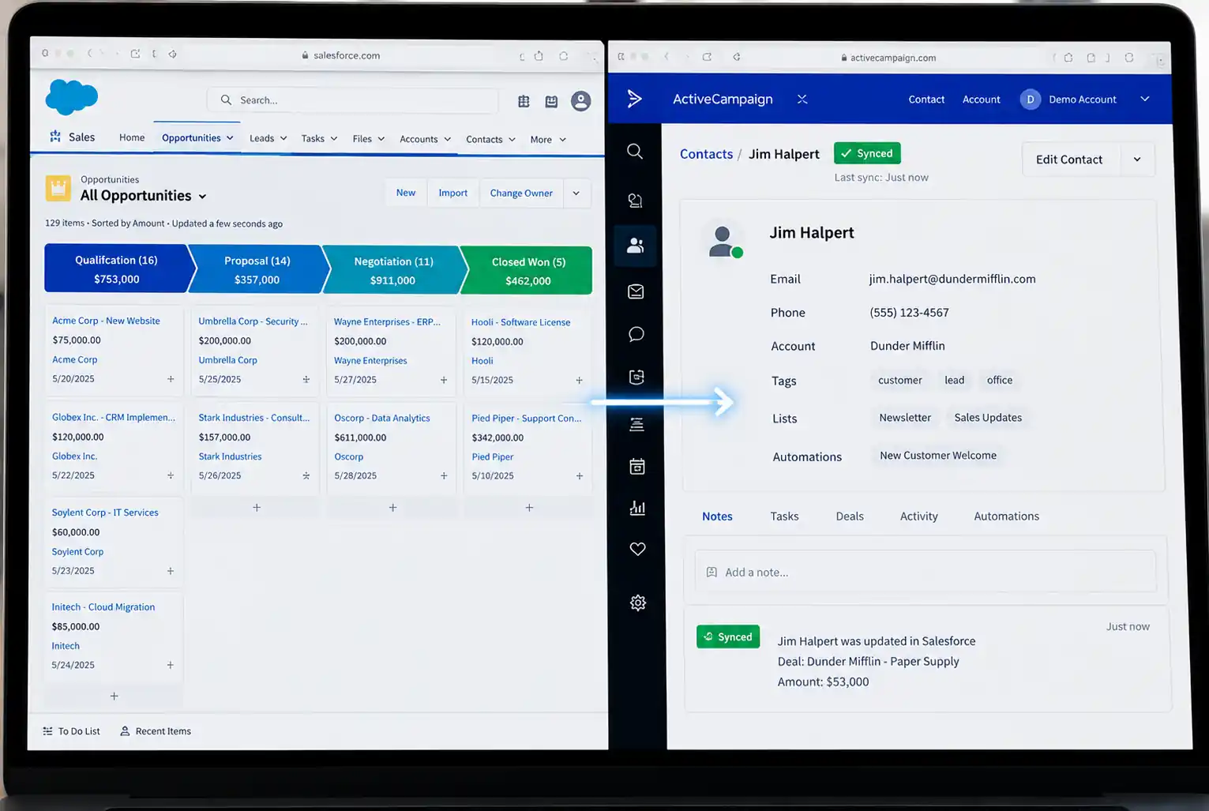Expand the Leads menu chevron

(283, 138)
